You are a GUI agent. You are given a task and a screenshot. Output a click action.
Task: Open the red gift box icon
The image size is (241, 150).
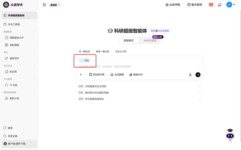(211, 5)
